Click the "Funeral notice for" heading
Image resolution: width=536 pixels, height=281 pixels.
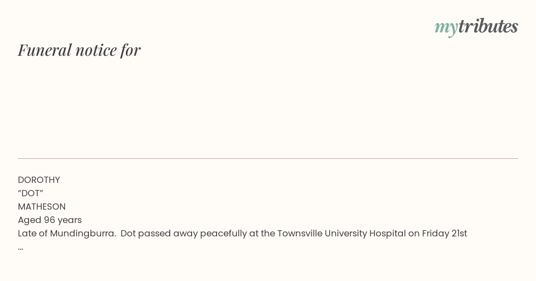point(79,50)
